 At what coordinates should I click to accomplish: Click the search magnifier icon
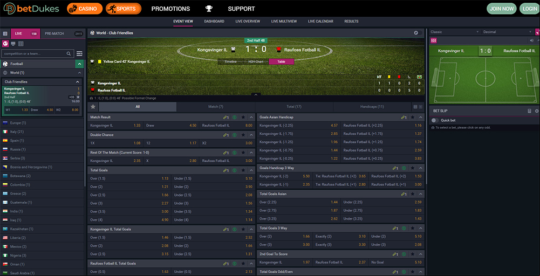(x=69, y=54)
